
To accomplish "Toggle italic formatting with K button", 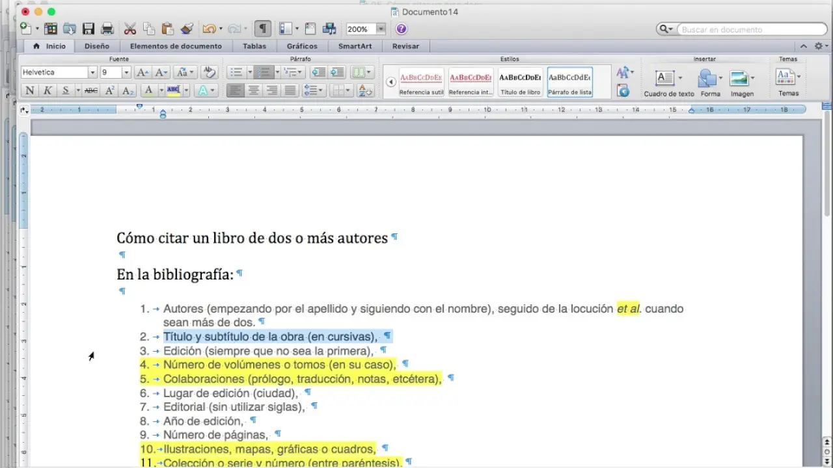I will [x=48, y=90].
